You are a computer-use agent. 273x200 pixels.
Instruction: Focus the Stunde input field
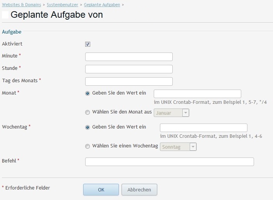click(x=129, y=69)
